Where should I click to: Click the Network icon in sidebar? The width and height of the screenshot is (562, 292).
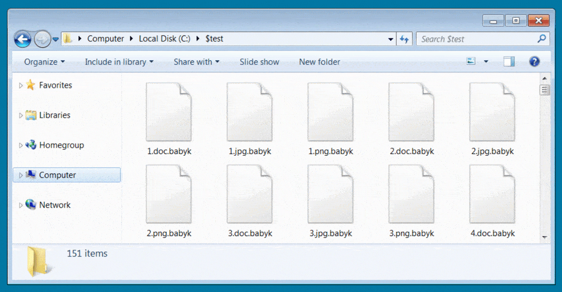(x=31, y=204)
